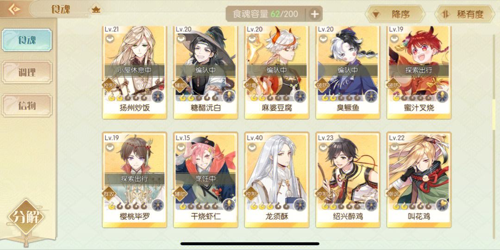Screen dimensions: 500x250
Task: Toggle minus circle on 臭鳜鱼 card
Action: click(323, 39)
